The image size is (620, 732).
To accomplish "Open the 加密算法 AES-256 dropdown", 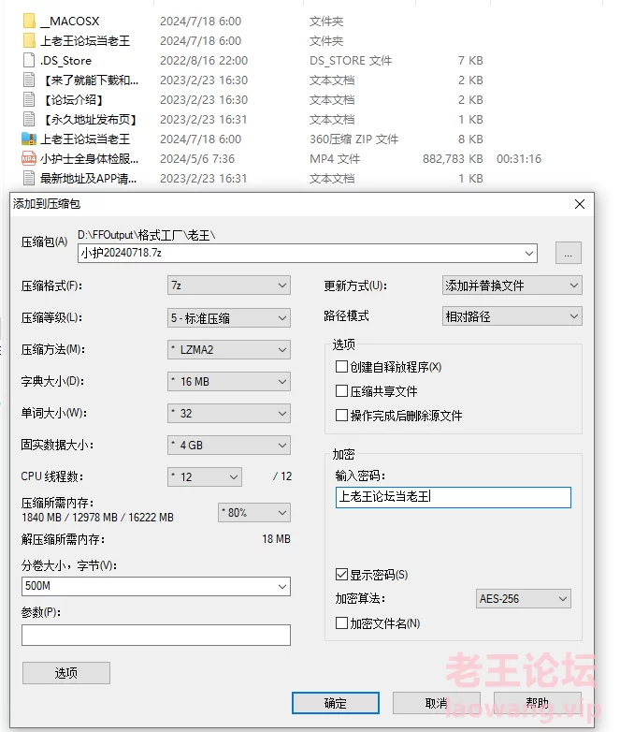I will 524,598.
